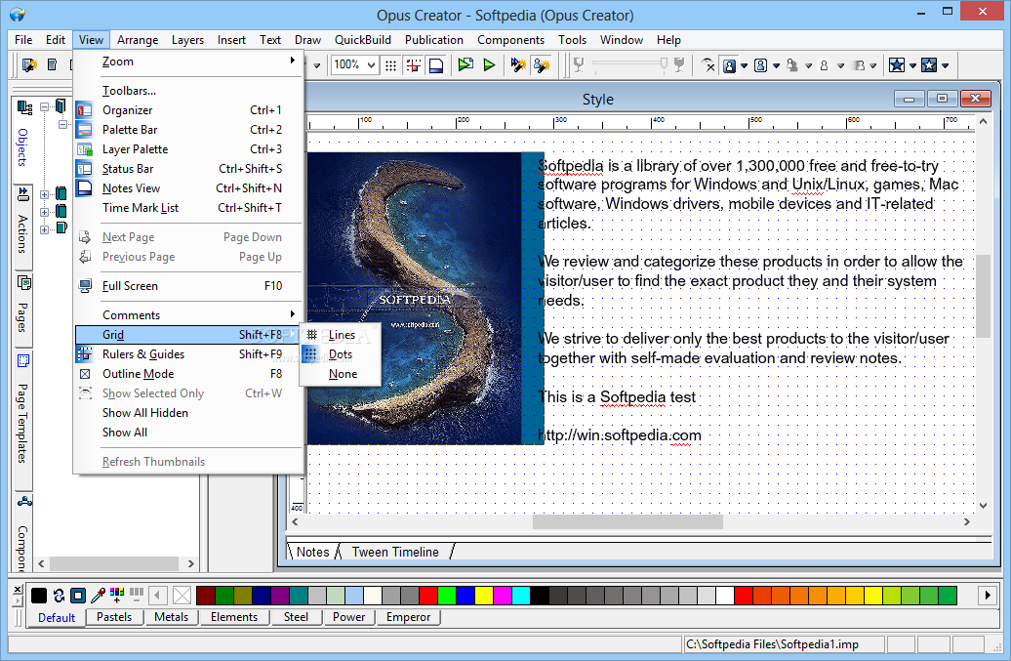1011x661 pixels.
Task: Switch to the Tween Timeline tab
Action: pyautogui.click(x=395, y=552)
